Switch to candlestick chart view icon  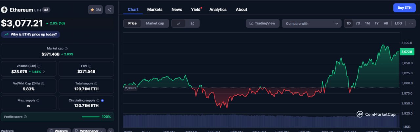click(193, 23)
